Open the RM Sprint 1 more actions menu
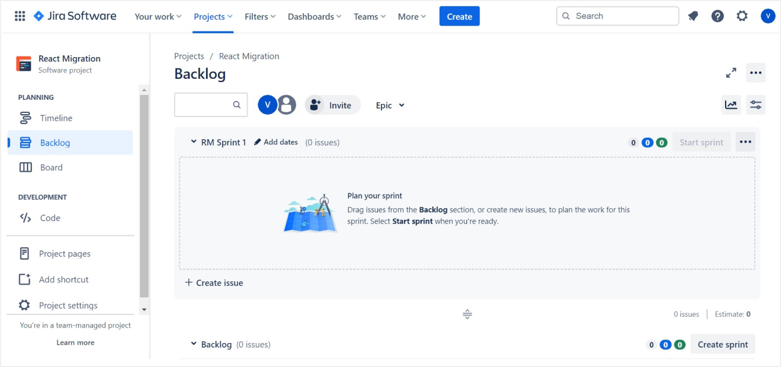The width and height of the screenshot is (781, 367). (x=746, y=142)
